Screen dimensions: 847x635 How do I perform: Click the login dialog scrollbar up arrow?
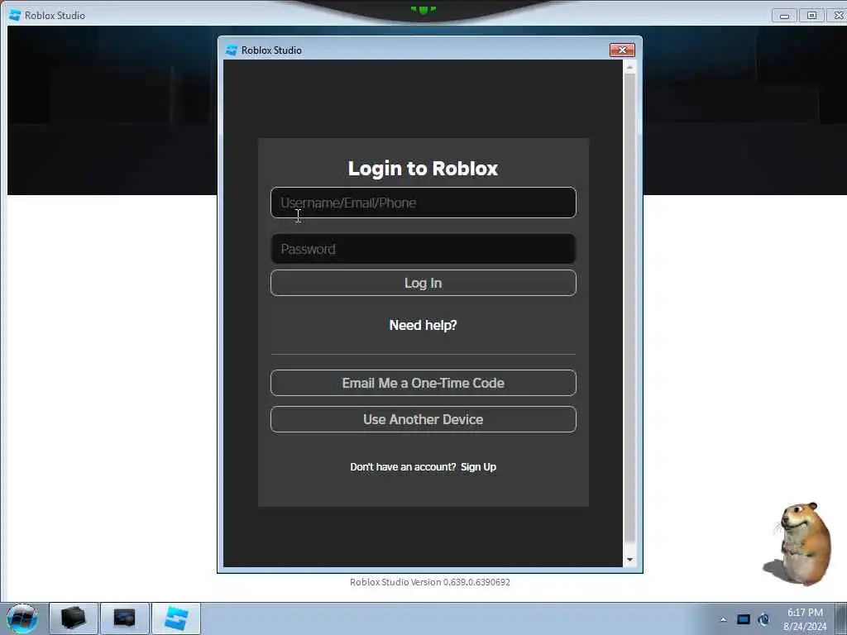pos(629,67)
